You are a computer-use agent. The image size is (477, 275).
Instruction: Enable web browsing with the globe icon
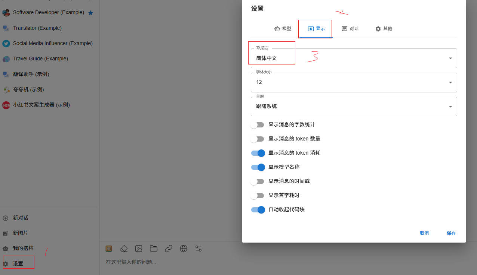coord(184,249)
